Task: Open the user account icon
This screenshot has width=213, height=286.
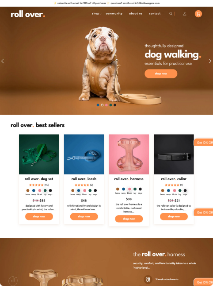Action: pos(184,14)
